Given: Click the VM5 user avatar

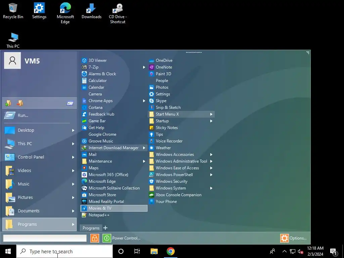Looking at the screenshot, I should click(x=12, y=60).
